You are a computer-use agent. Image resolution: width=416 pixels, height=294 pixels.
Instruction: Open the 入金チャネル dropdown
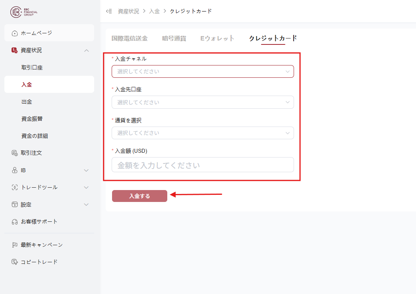tap(203, 71)
